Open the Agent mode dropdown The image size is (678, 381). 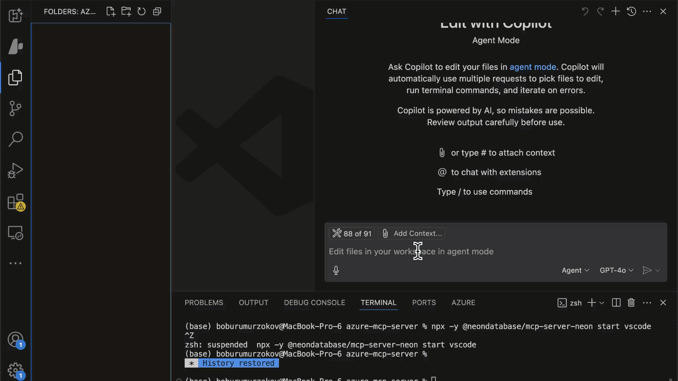(575, 270)
